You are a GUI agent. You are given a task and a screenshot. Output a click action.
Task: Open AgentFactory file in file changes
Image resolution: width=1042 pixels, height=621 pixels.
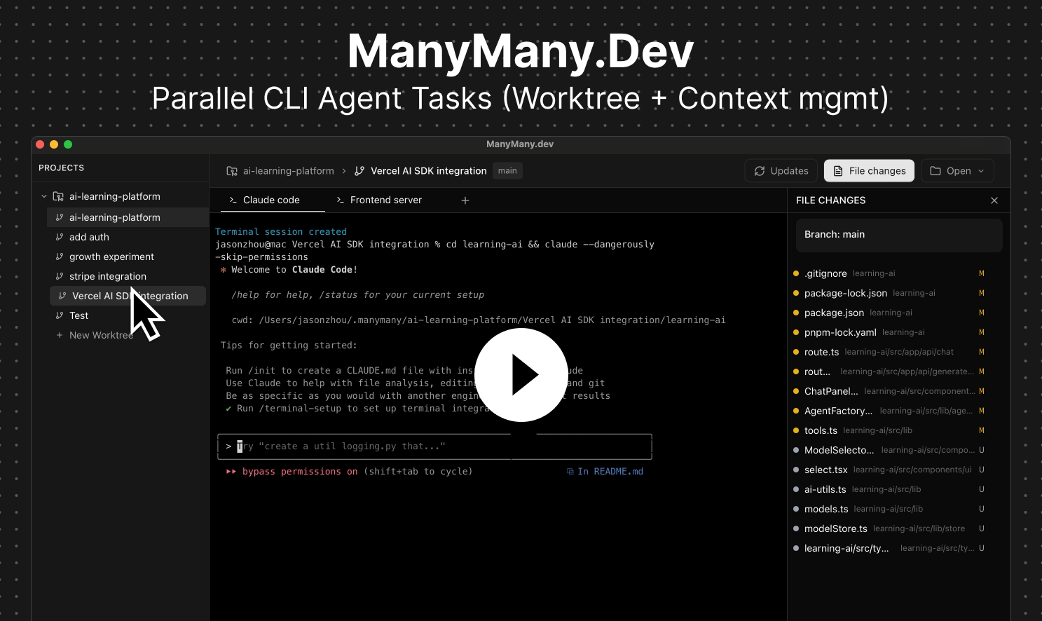tap(890, 411)
